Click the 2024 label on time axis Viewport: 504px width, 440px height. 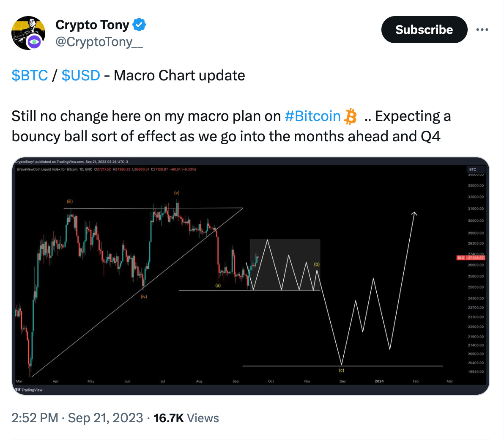379,381
